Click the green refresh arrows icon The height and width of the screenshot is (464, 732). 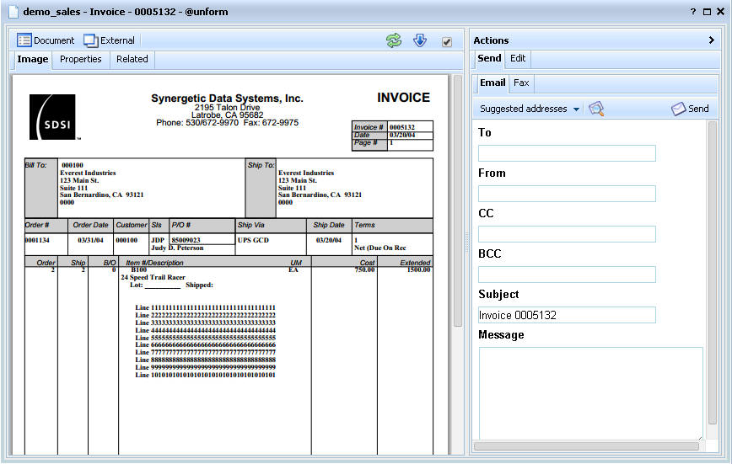tap(394, 40)
